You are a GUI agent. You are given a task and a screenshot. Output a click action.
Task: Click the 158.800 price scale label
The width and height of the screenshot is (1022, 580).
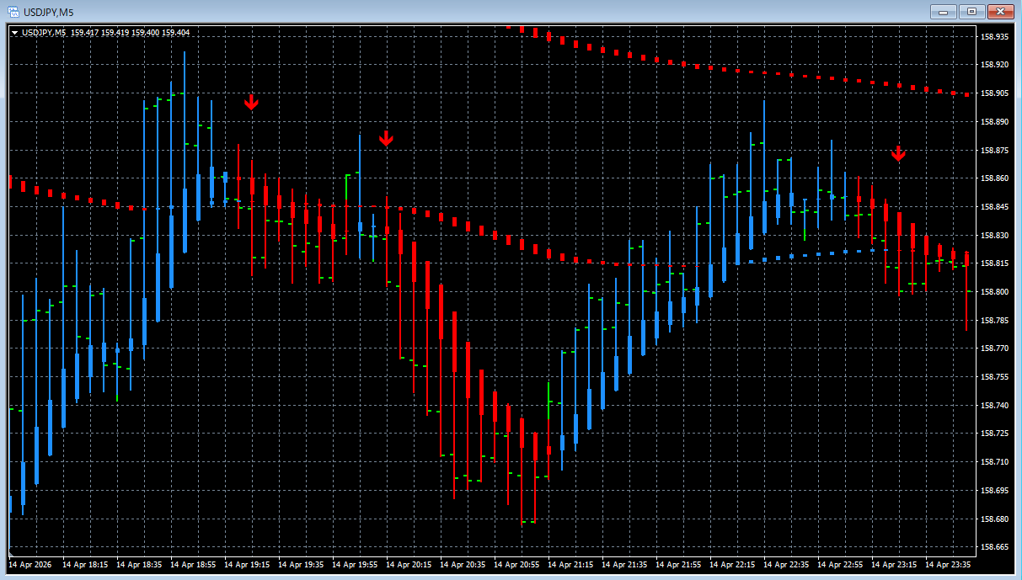pos(995,292)
